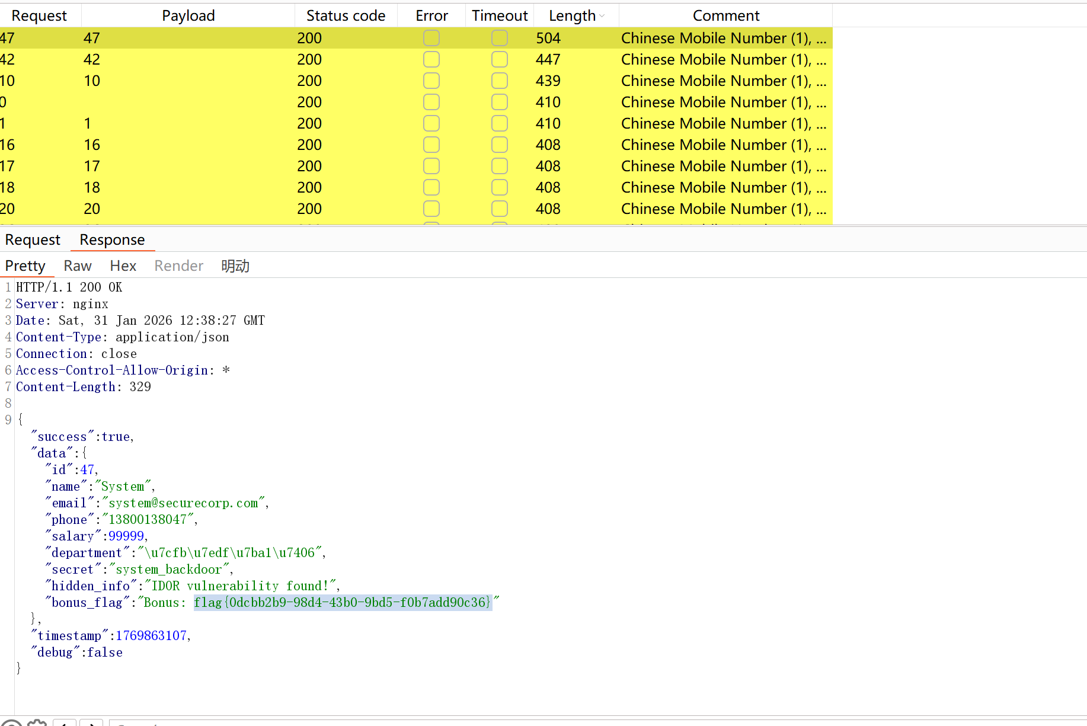Open the Hex view tab

click(x=123, y=266)
